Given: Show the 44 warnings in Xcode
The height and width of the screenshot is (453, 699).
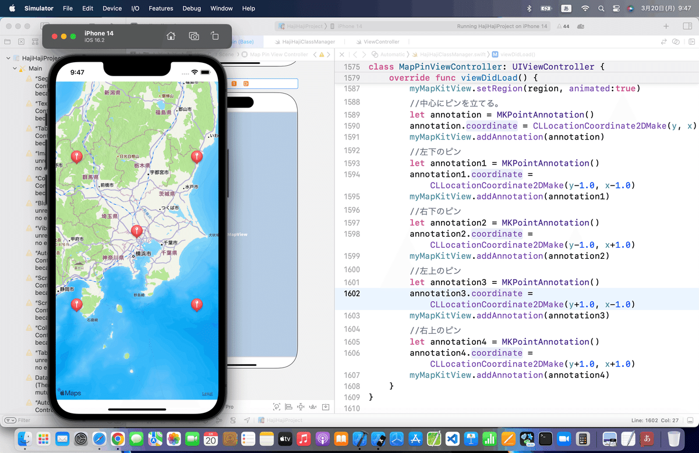Looking at the screenshot, I should (x=563, y=26).
